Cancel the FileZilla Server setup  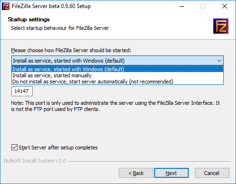click(212, 173)
